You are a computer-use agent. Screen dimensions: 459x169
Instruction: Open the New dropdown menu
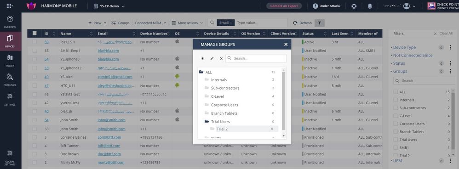[x=98, y=23]
